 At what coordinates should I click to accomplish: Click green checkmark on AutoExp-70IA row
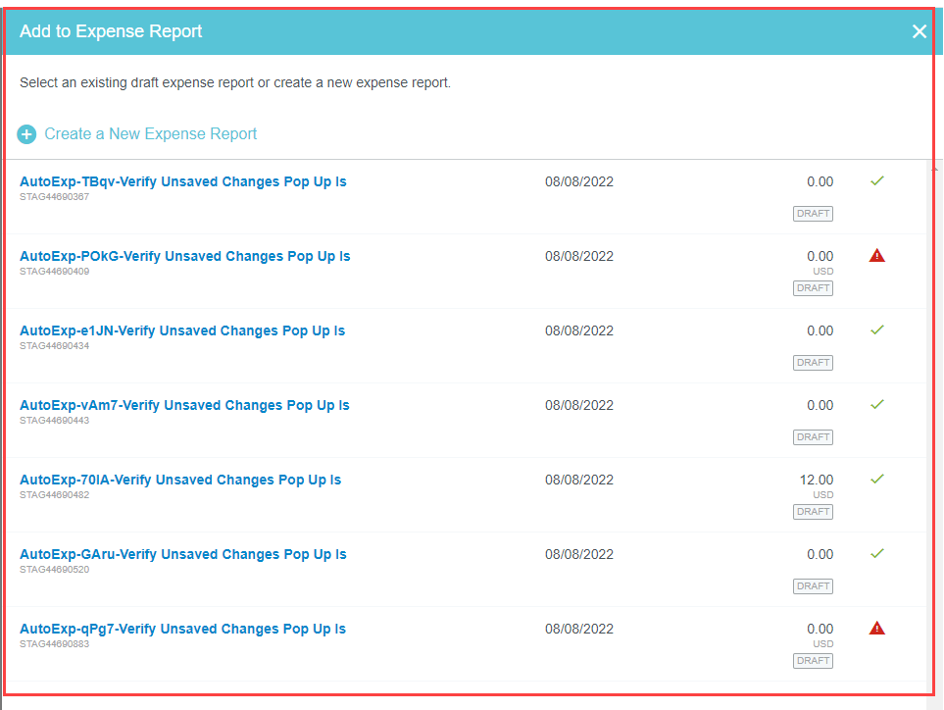tap(877, 480)
